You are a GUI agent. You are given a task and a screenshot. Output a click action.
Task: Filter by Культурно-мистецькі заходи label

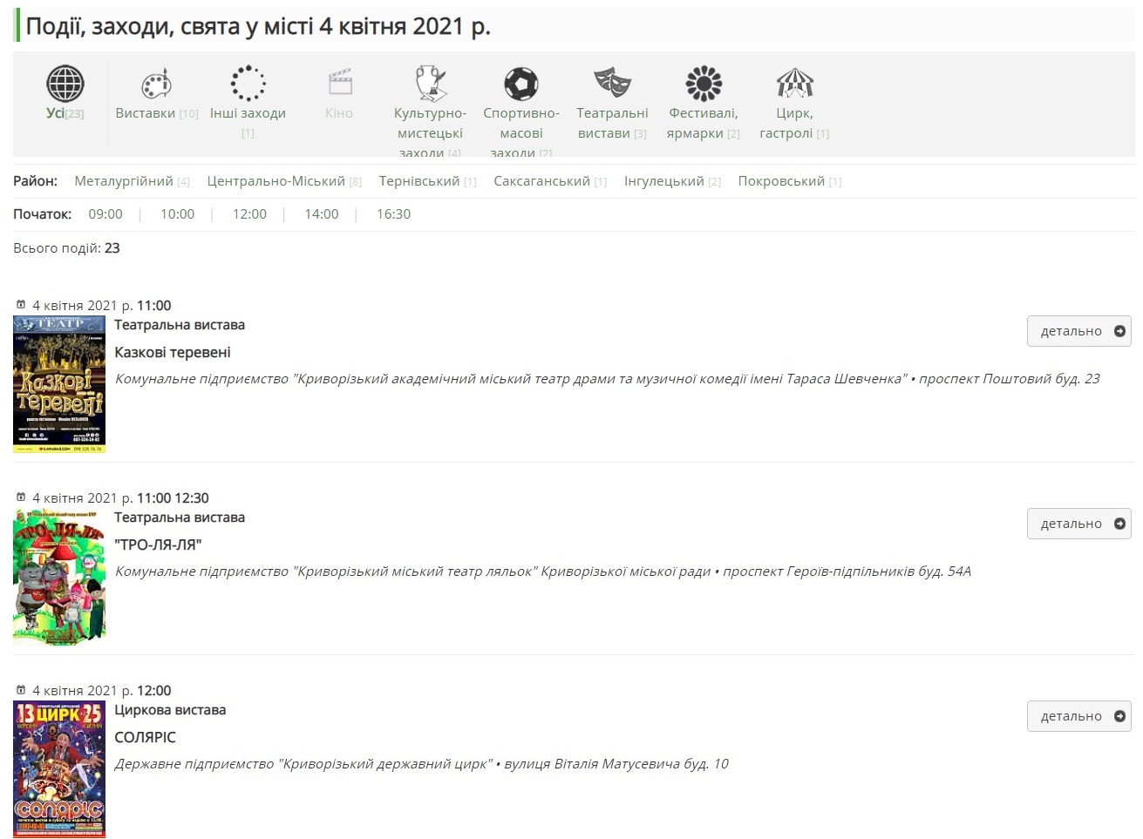coord(430,132)
